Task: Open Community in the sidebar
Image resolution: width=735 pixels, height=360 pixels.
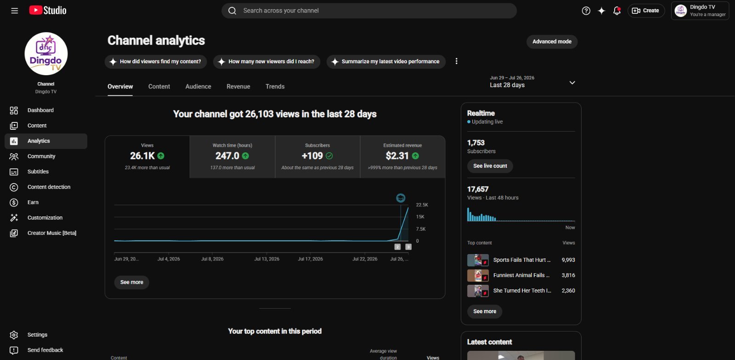Action: tap(46, 156)
